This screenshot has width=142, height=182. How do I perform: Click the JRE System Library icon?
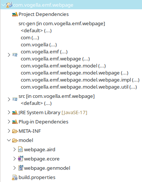[15, 113]
